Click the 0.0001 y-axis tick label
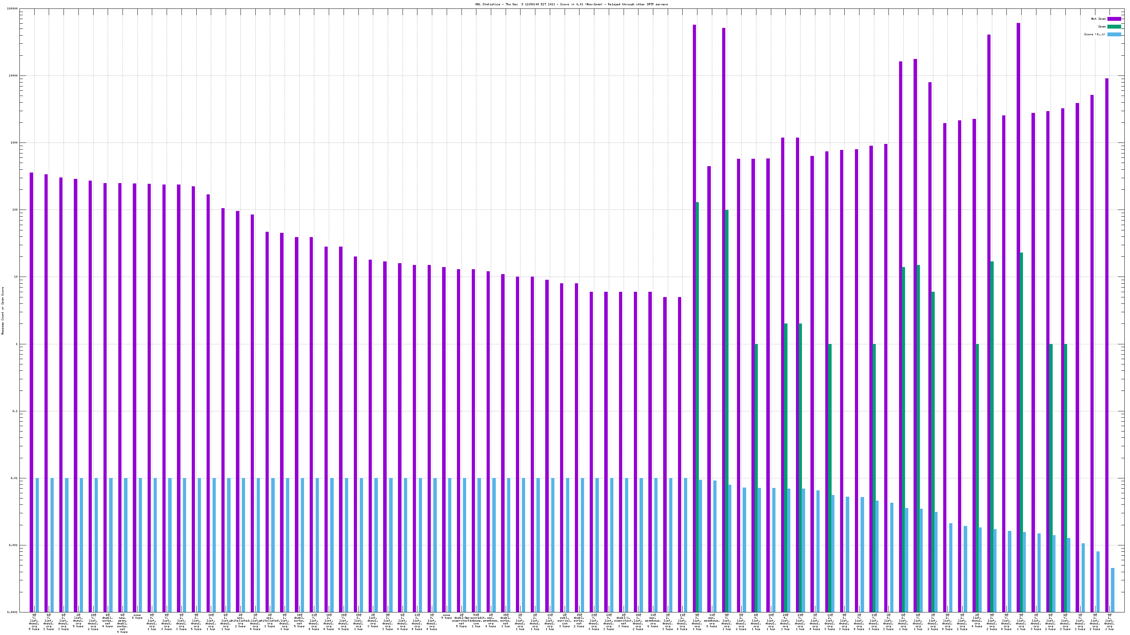 (x=13, y=612)
